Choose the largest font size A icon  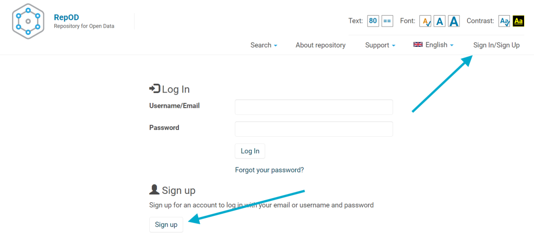[454, 21]
